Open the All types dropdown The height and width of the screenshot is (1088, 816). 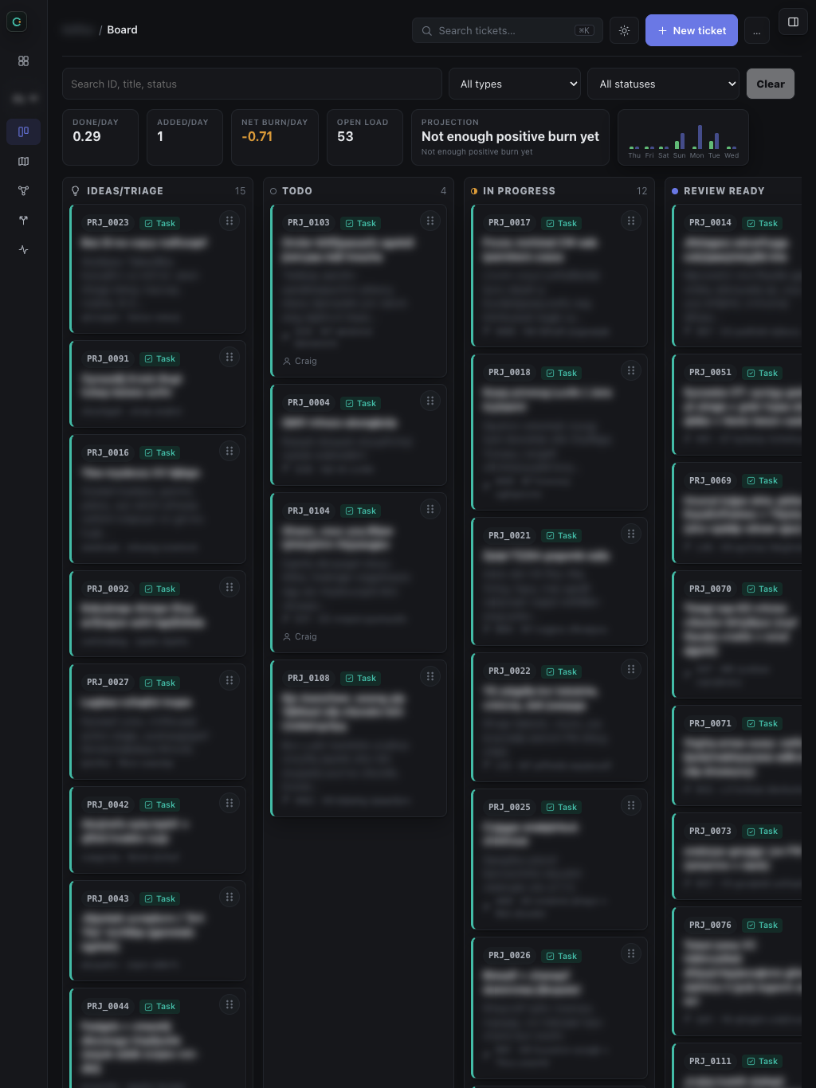coord(515,84)
